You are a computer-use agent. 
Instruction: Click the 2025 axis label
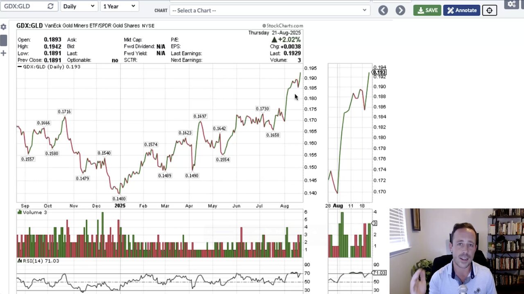120,206
